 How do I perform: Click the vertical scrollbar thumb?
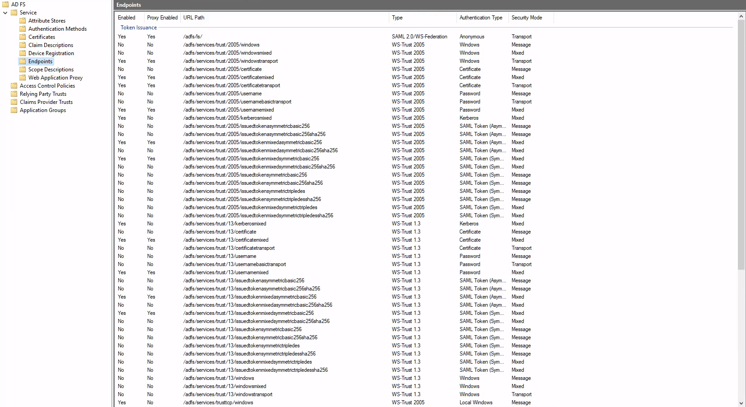pyautogui.click(x=741, y=145)
